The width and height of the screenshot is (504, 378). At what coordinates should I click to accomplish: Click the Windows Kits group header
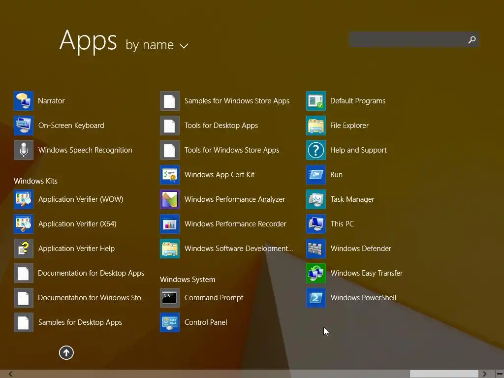click(35, 181)
